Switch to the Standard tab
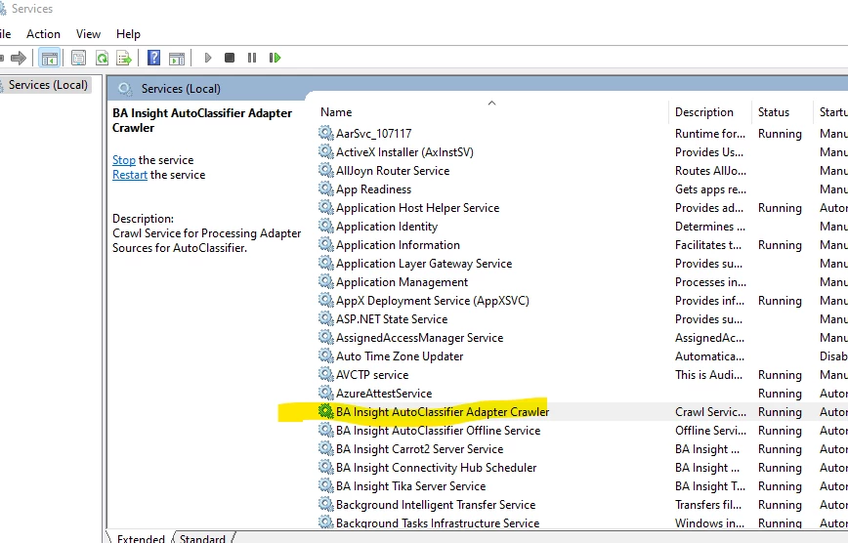848x543 pixels. [x=202, y=538]
